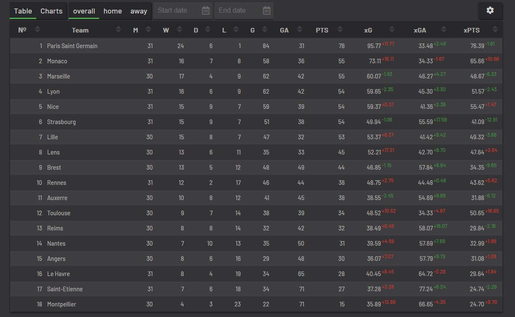Screen dimensions: 515x317
Task: Sort table by xGA column arrows
Action: [444, 30]
